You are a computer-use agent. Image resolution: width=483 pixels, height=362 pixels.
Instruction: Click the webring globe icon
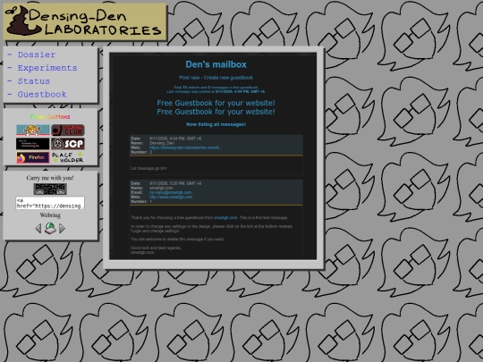pos(50,228)
